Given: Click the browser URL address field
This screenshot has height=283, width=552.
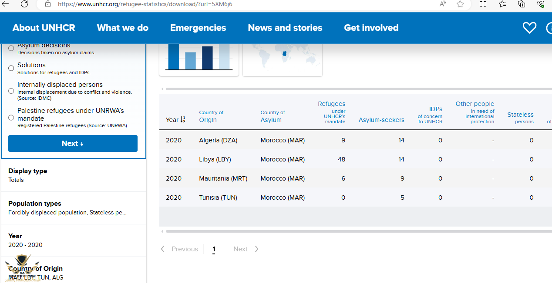Looking at the screenshot, I should coord(244,4).
